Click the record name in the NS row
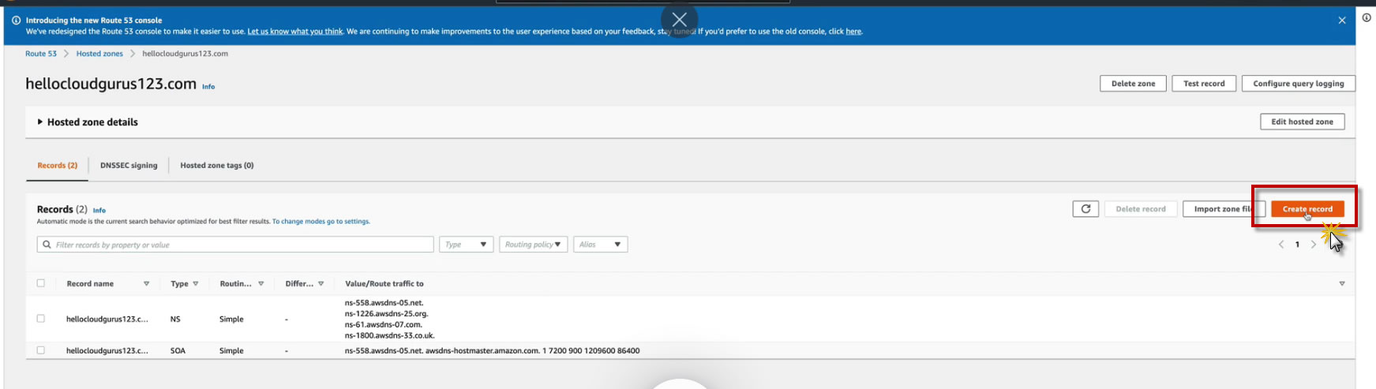Viewport: 1376px width, 389px height. coord(107,320)
